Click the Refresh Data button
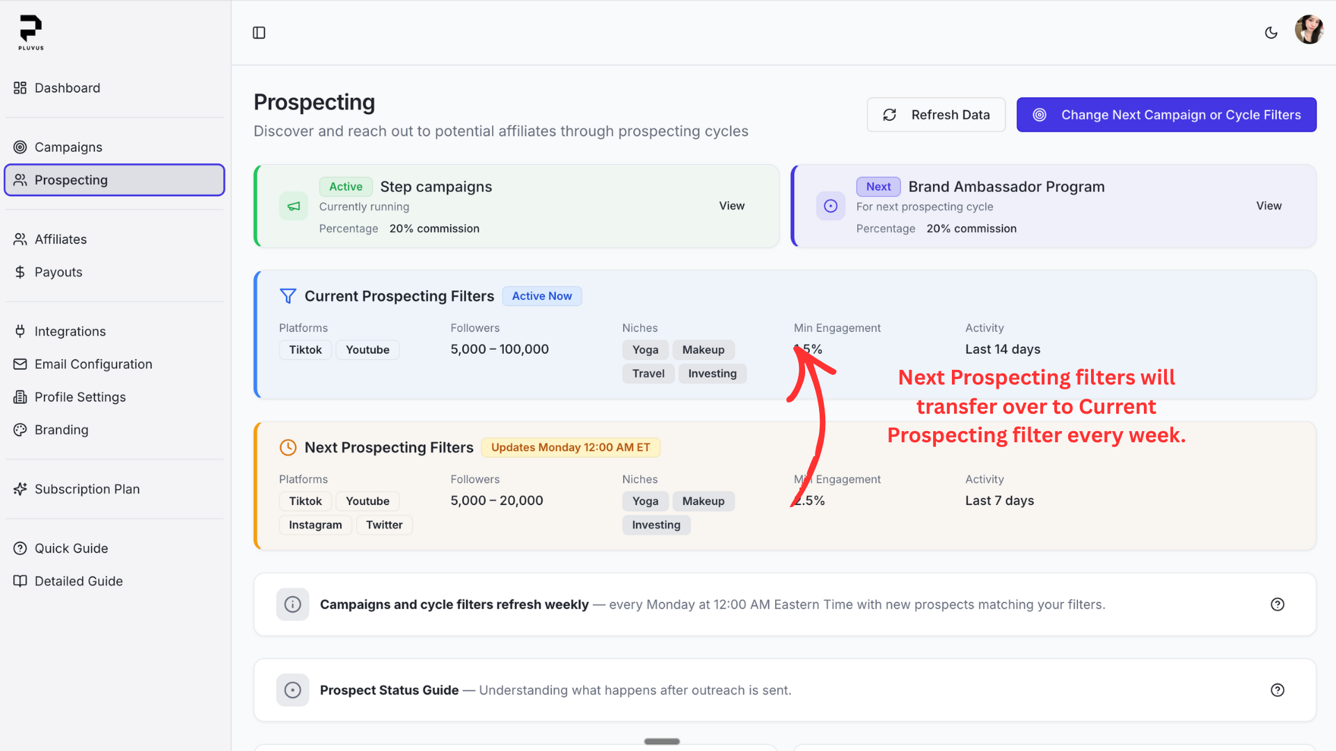 936,115
